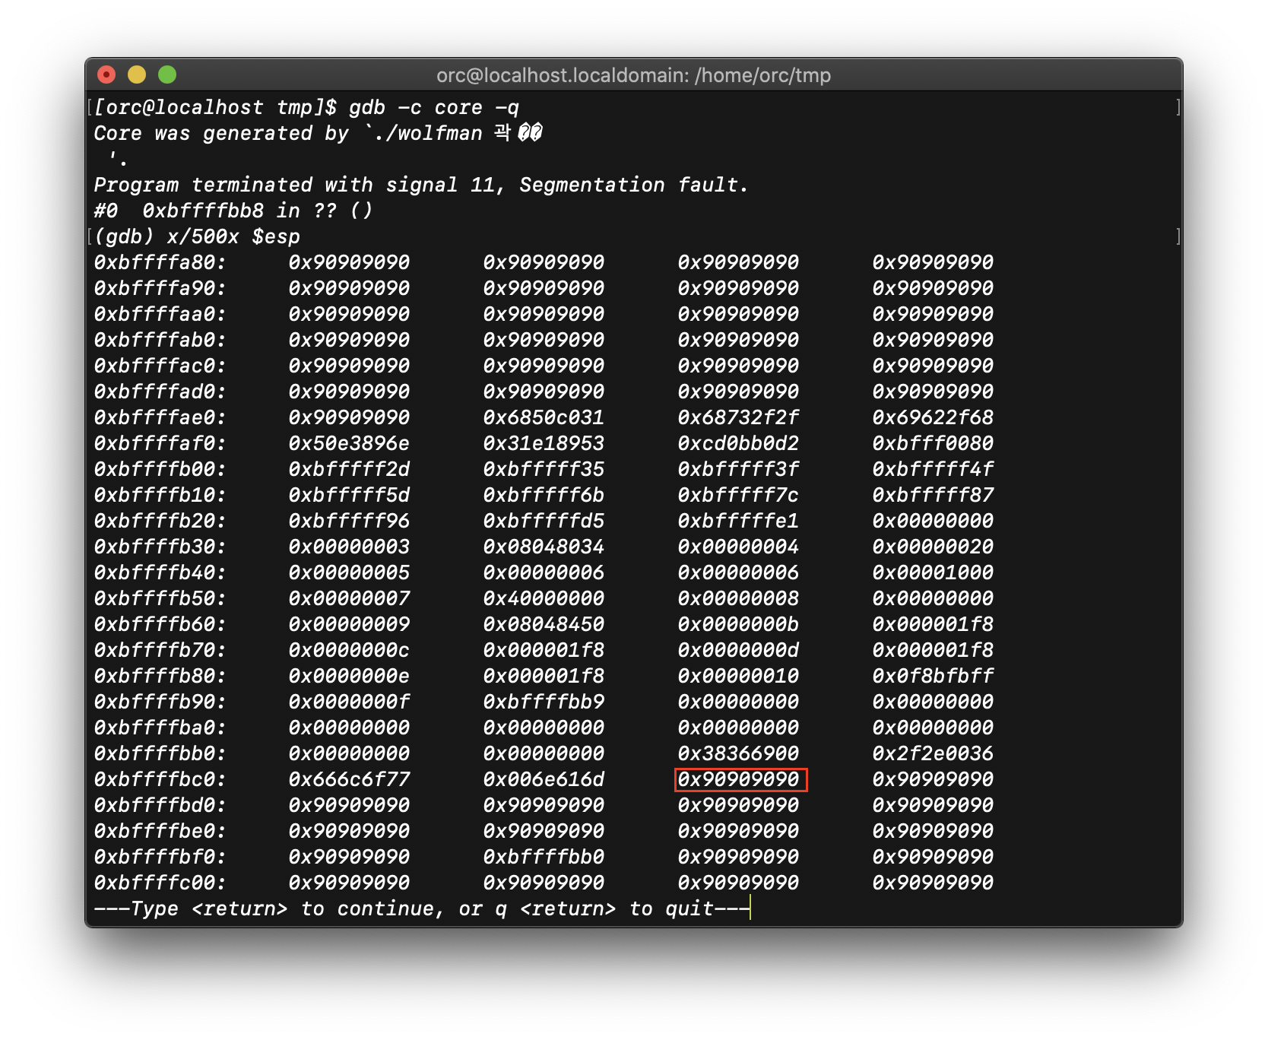Click the frame line '#0 0xbffffbb8 in ?? ()'
Image resolution: width=1268 pixels, height=1040 pixels.
[233, 211]
